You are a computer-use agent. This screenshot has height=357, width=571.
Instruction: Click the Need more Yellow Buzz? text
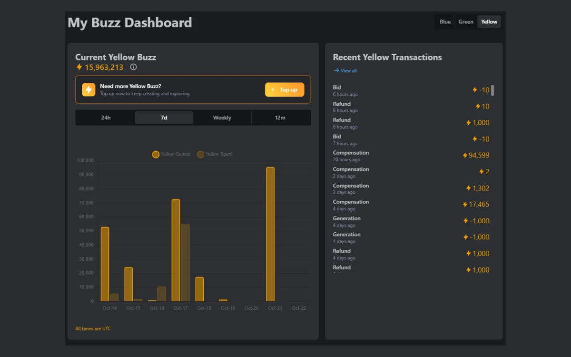point(130,86)
